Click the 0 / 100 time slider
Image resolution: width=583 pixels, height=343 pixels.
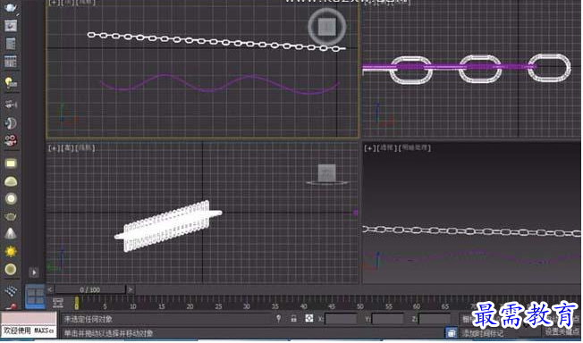point(90,289)
